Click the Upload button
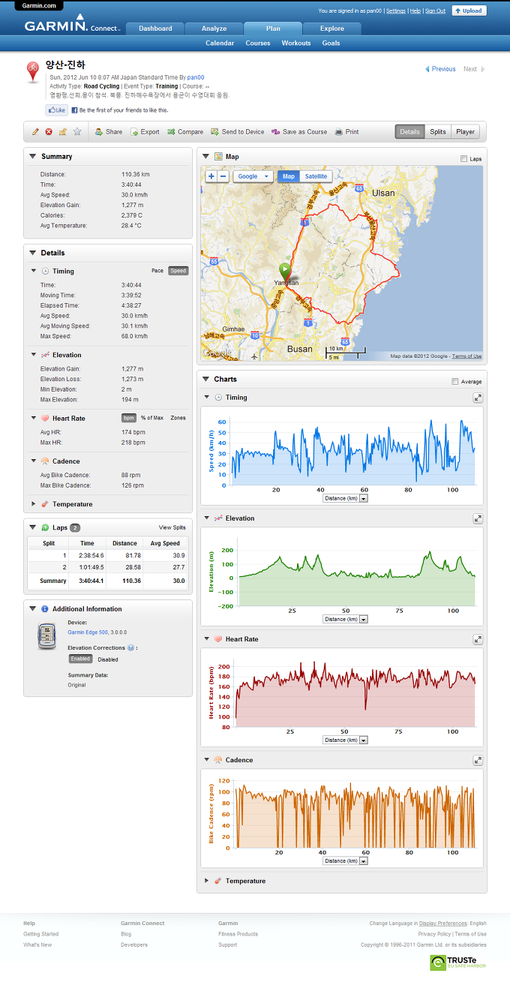 coord(469,11)
